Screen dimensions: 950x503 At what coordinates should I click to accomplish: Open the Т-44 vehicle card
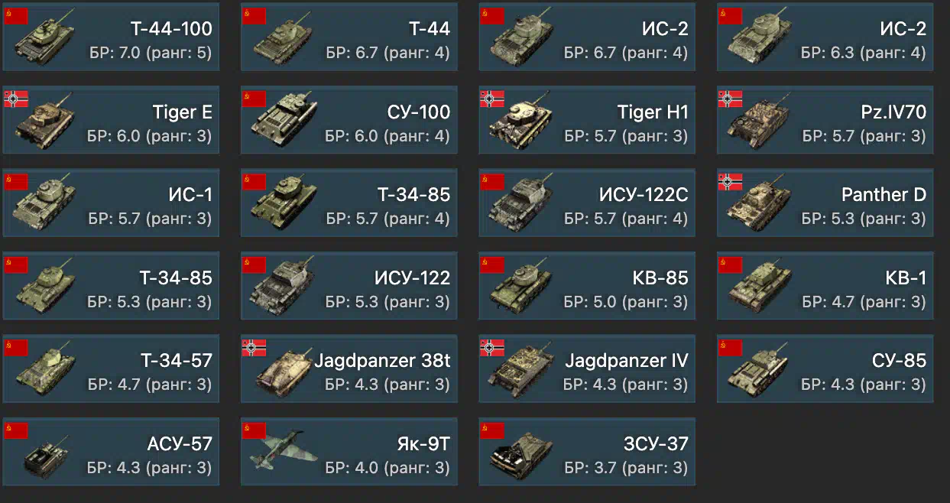[x=349, y=37]
